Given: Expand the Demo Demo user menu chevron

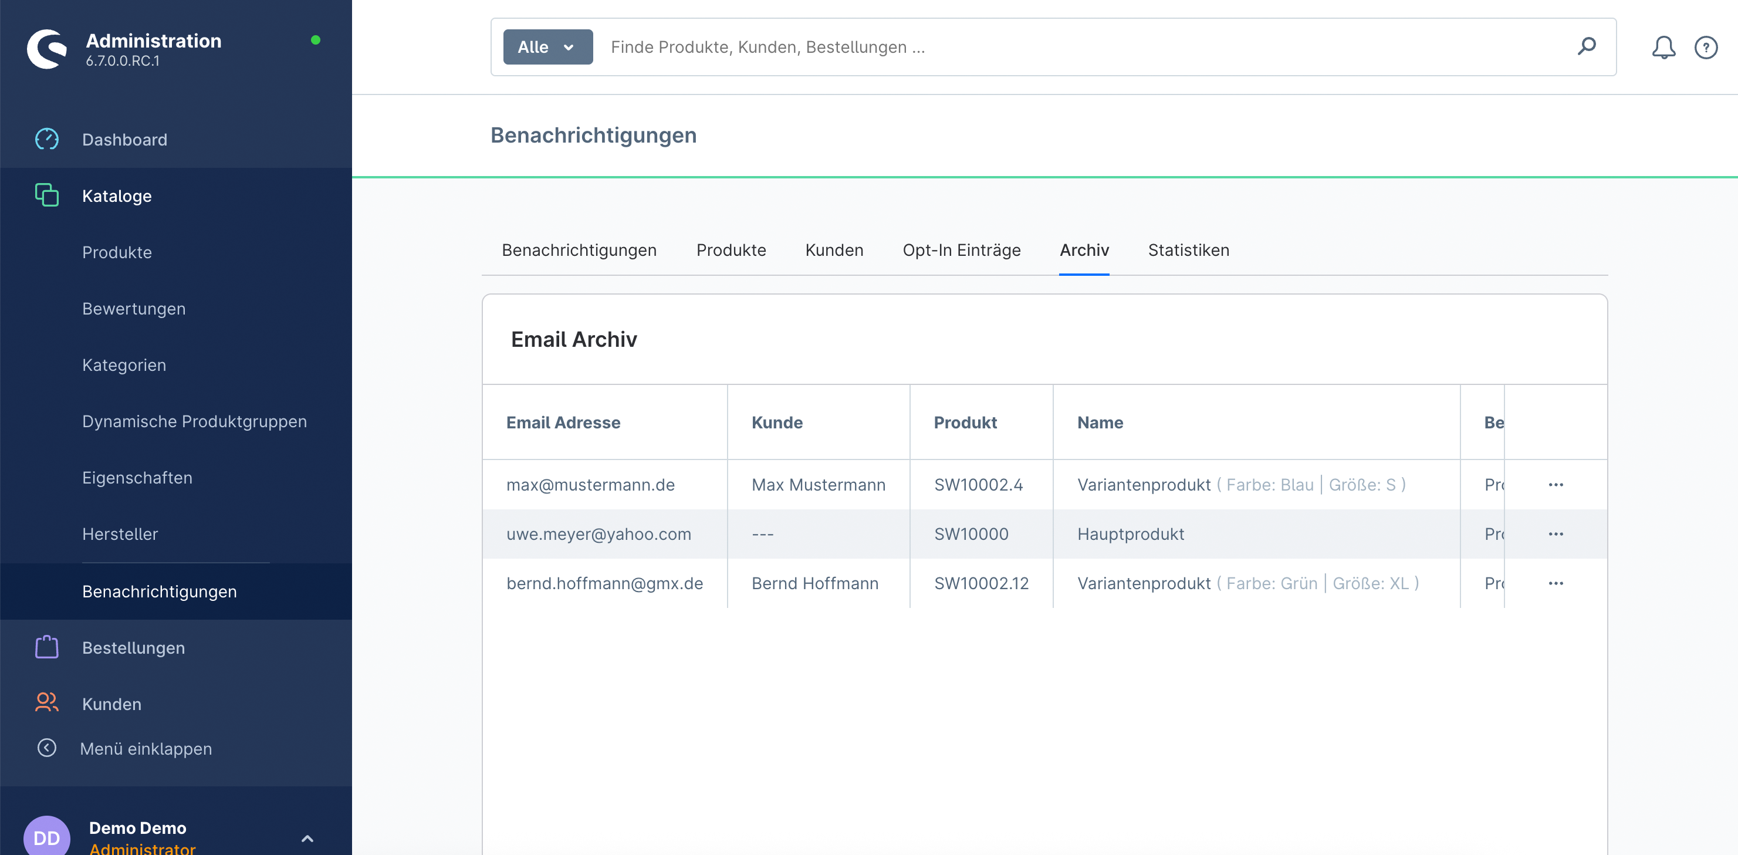Looking at the screenshot, I should click(x=307, y=838).
